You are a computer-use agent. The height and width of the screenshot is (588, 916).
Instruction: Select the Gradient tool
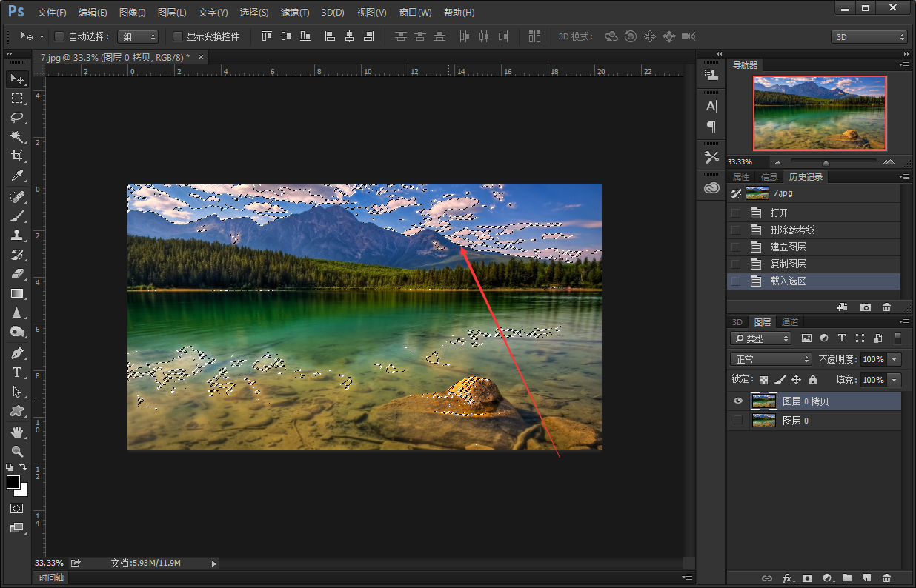(16, 293)
